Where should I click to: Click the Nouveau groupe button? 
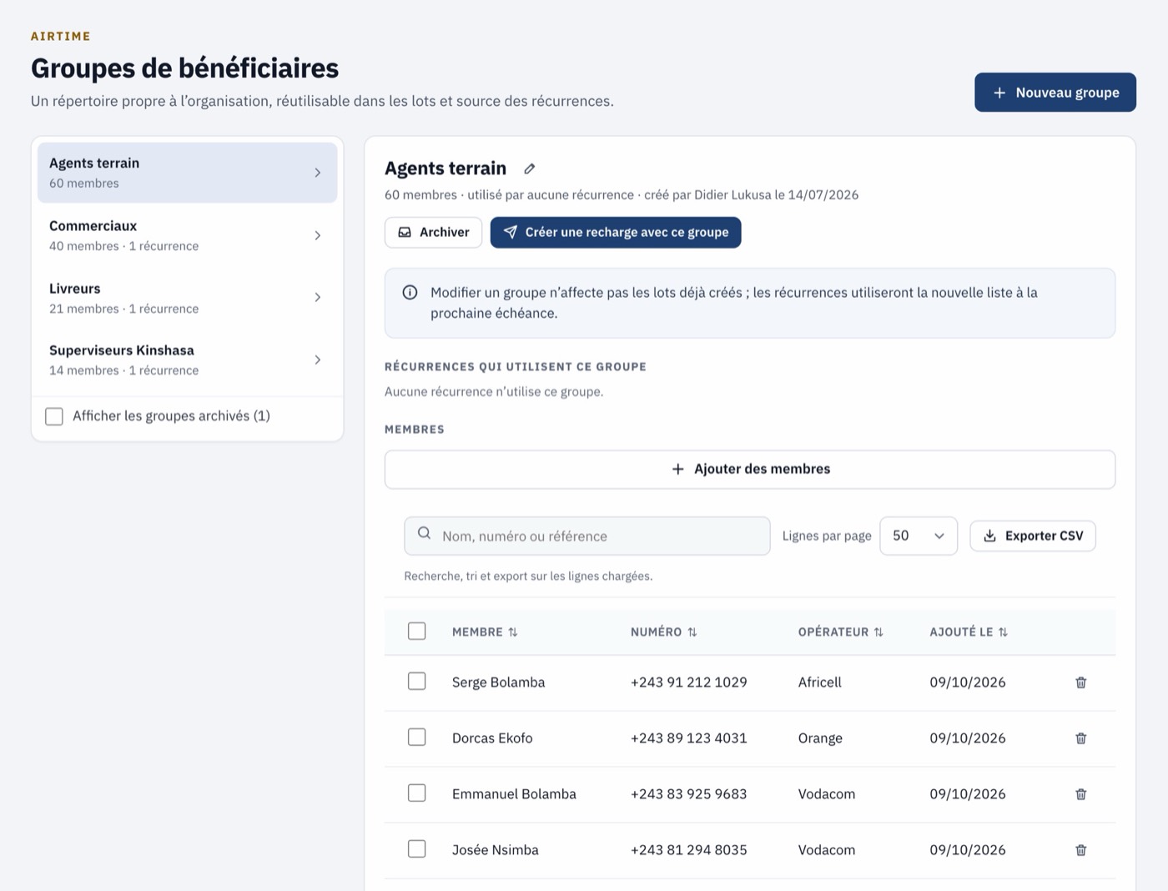click(x=1055, y=93)
